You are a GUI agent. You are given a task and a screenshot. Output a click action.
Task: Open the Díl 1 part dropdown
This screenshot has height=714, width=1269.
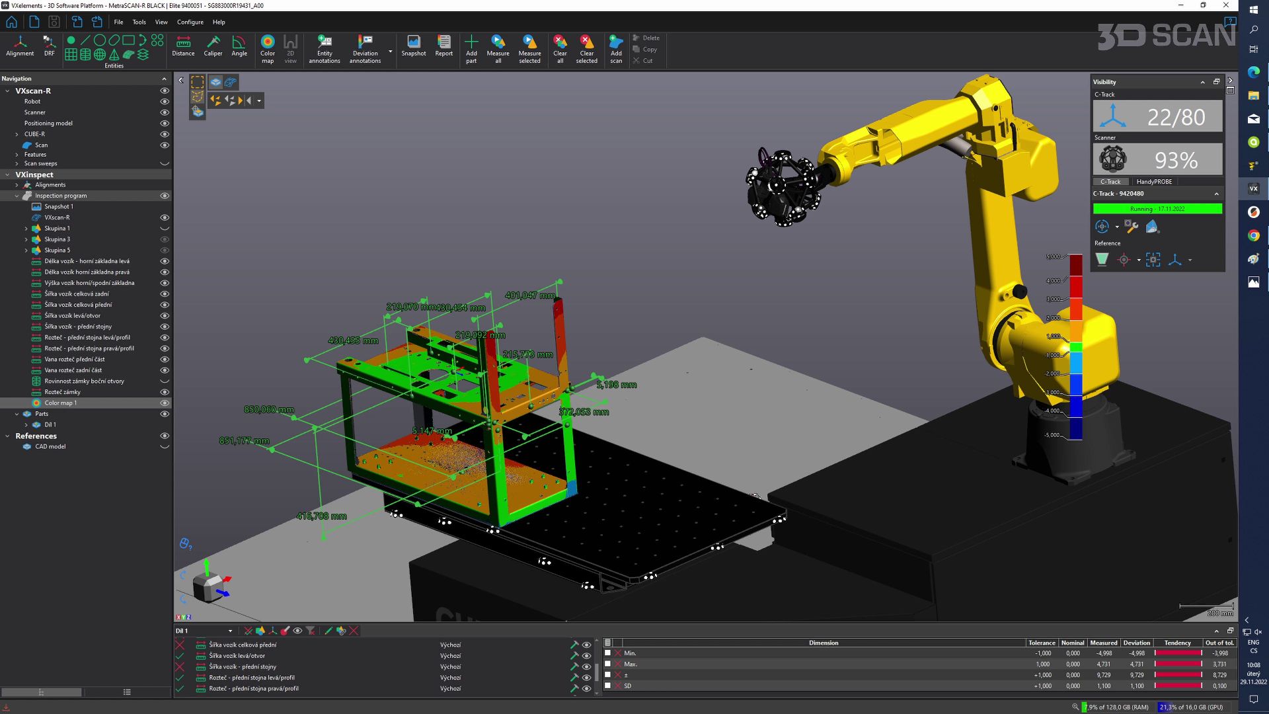pyautogui.click(x=230, y=631)
